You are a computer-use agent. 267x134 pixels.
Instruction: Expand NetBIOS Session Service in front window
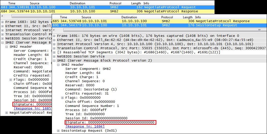click(x=54, y=56)
